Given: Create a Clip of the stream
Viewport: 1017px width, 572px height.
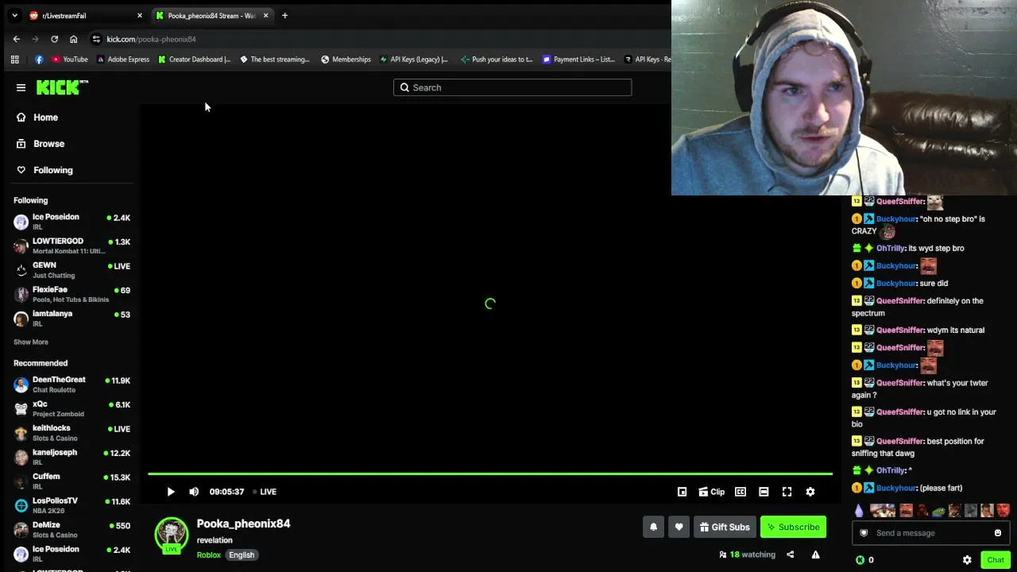Looking at the screenshot, I should tap(712, 492).
